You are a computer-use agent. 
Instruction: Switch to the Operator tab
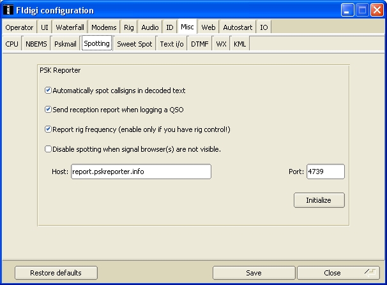(x=19, y=27)
